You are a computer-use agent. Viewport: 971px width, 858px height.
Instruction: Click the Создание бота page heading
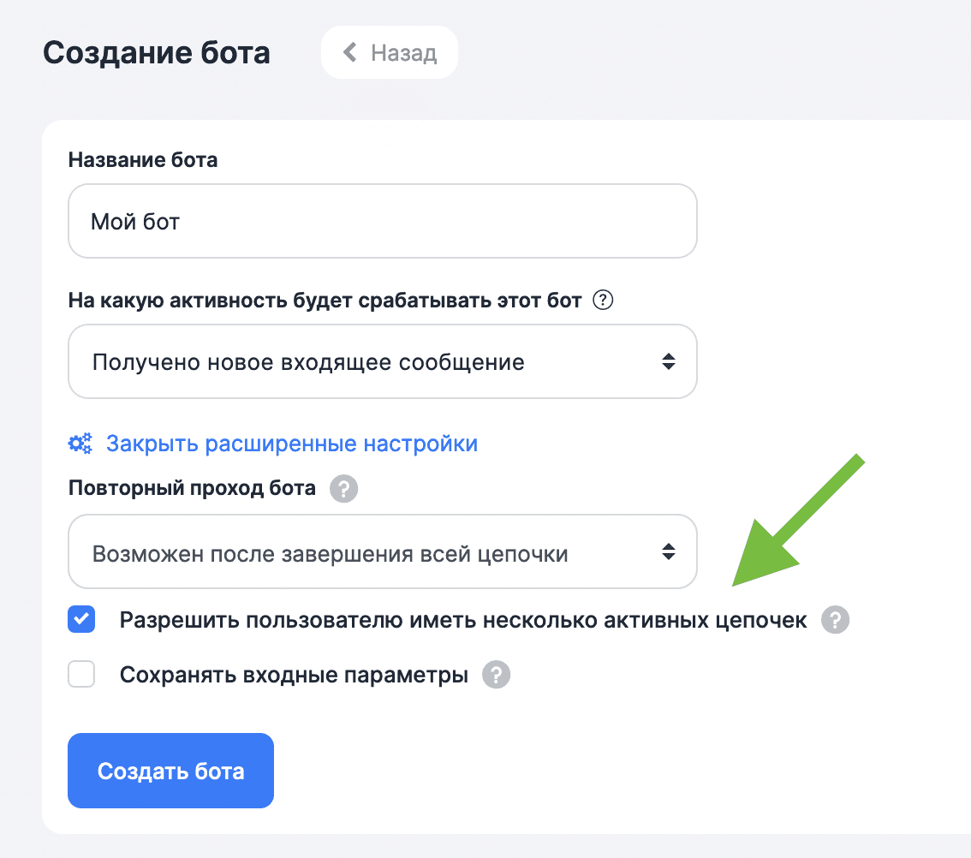(x=157, y=53)
